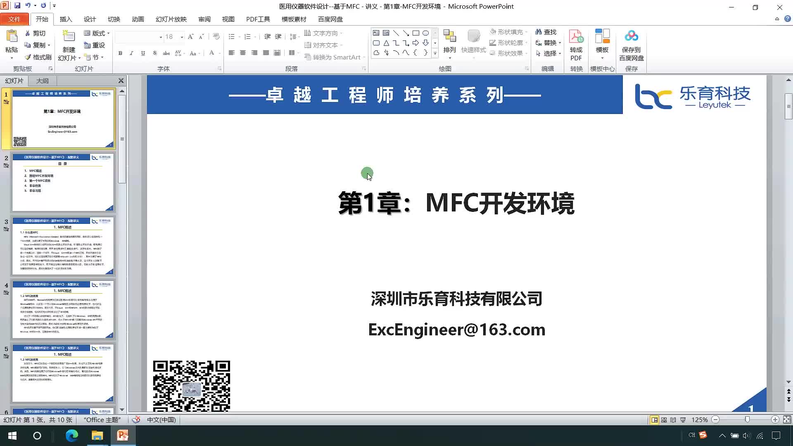
Task: Select slide 4 thumbnail in pane
Action: (x=63, y=309)
